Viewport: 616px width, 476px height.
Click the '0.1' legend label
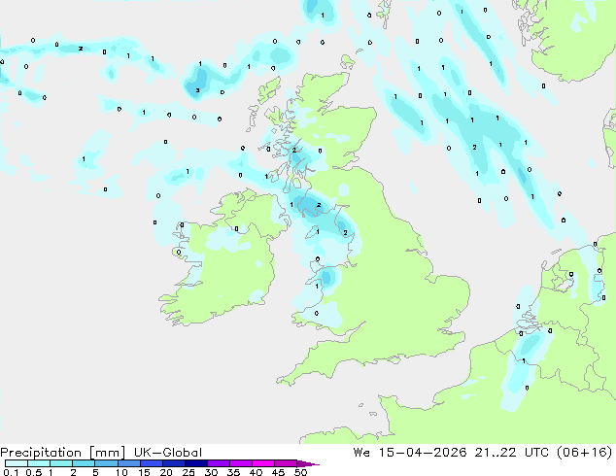(x=11, y=472)
